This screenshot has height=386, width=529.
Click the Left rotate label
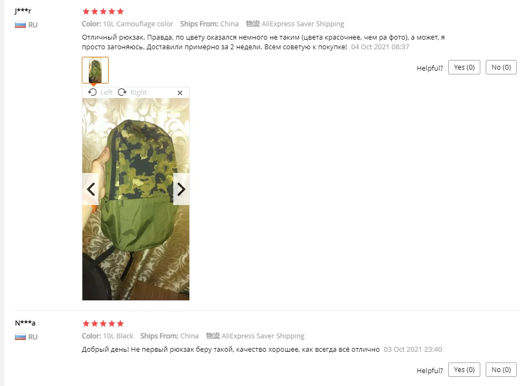106,92
